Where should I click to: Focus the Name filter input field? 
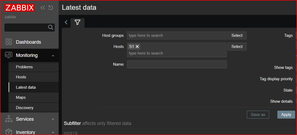[177, 64]
